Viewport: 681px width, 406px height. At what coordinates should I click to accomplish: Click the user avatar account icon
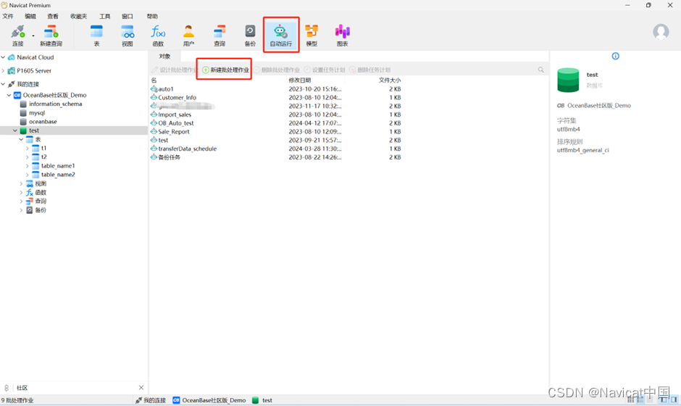(661, 32)
